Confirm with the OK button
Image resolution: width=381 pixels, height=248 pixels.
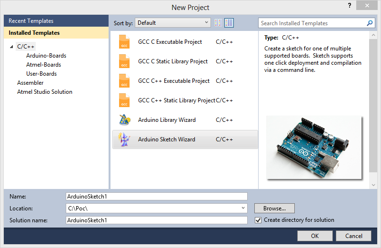315,236
